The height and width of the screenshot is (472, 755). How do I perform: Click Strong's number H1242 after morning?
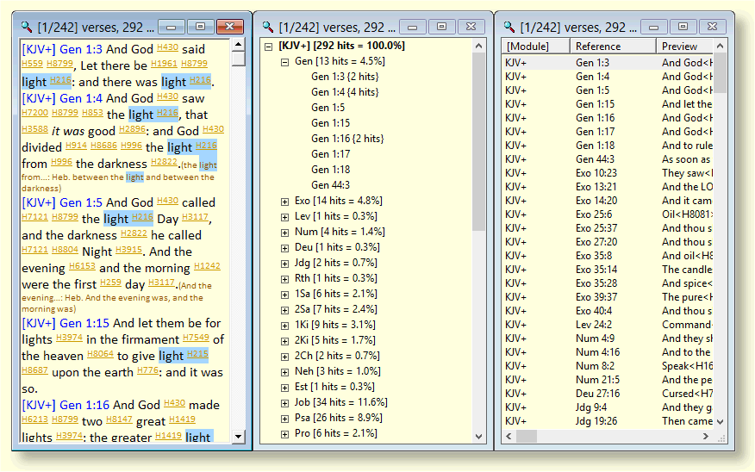(207, 266)
